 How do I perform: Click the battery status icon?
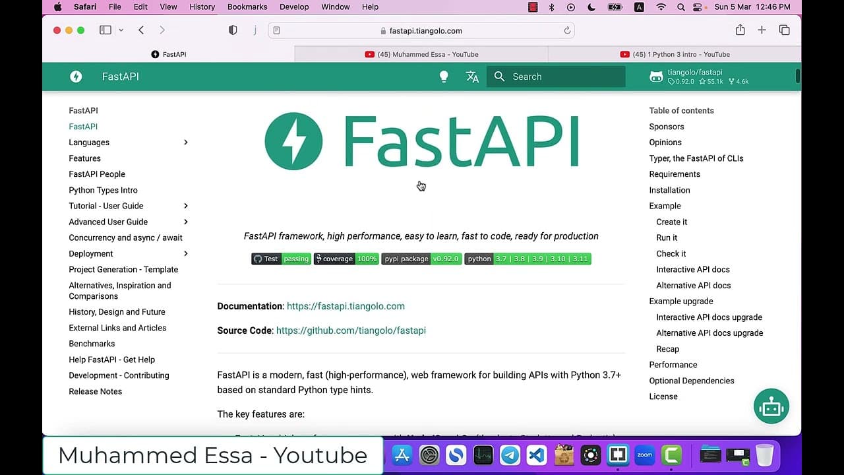pyautogui.click(x=615, y=7)
